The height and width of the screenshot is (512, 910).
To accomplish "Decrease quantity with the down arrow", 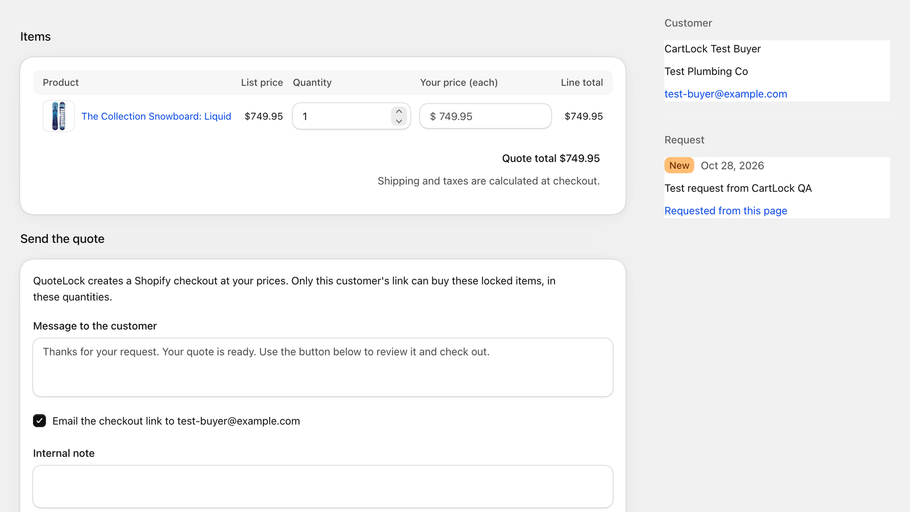I will pos(399,121).
